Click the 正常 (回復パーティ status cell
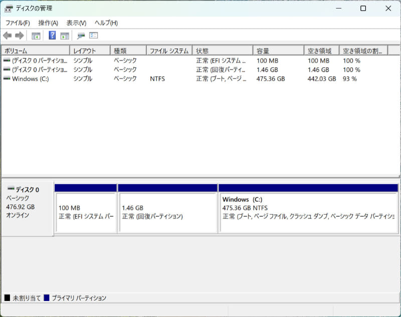The height and width of the screenshot is (317, 401). coord(221,69)
